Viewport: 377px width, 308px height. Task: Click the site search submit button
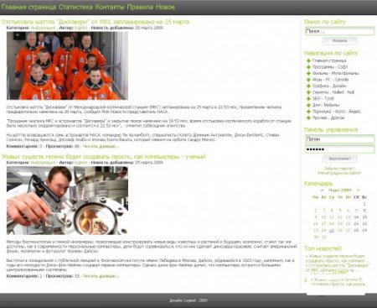[339, 41]
